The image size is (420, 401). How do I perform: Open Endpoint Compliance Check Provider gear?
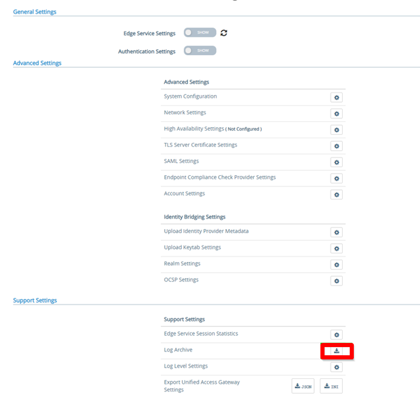(x=336, y=178)
